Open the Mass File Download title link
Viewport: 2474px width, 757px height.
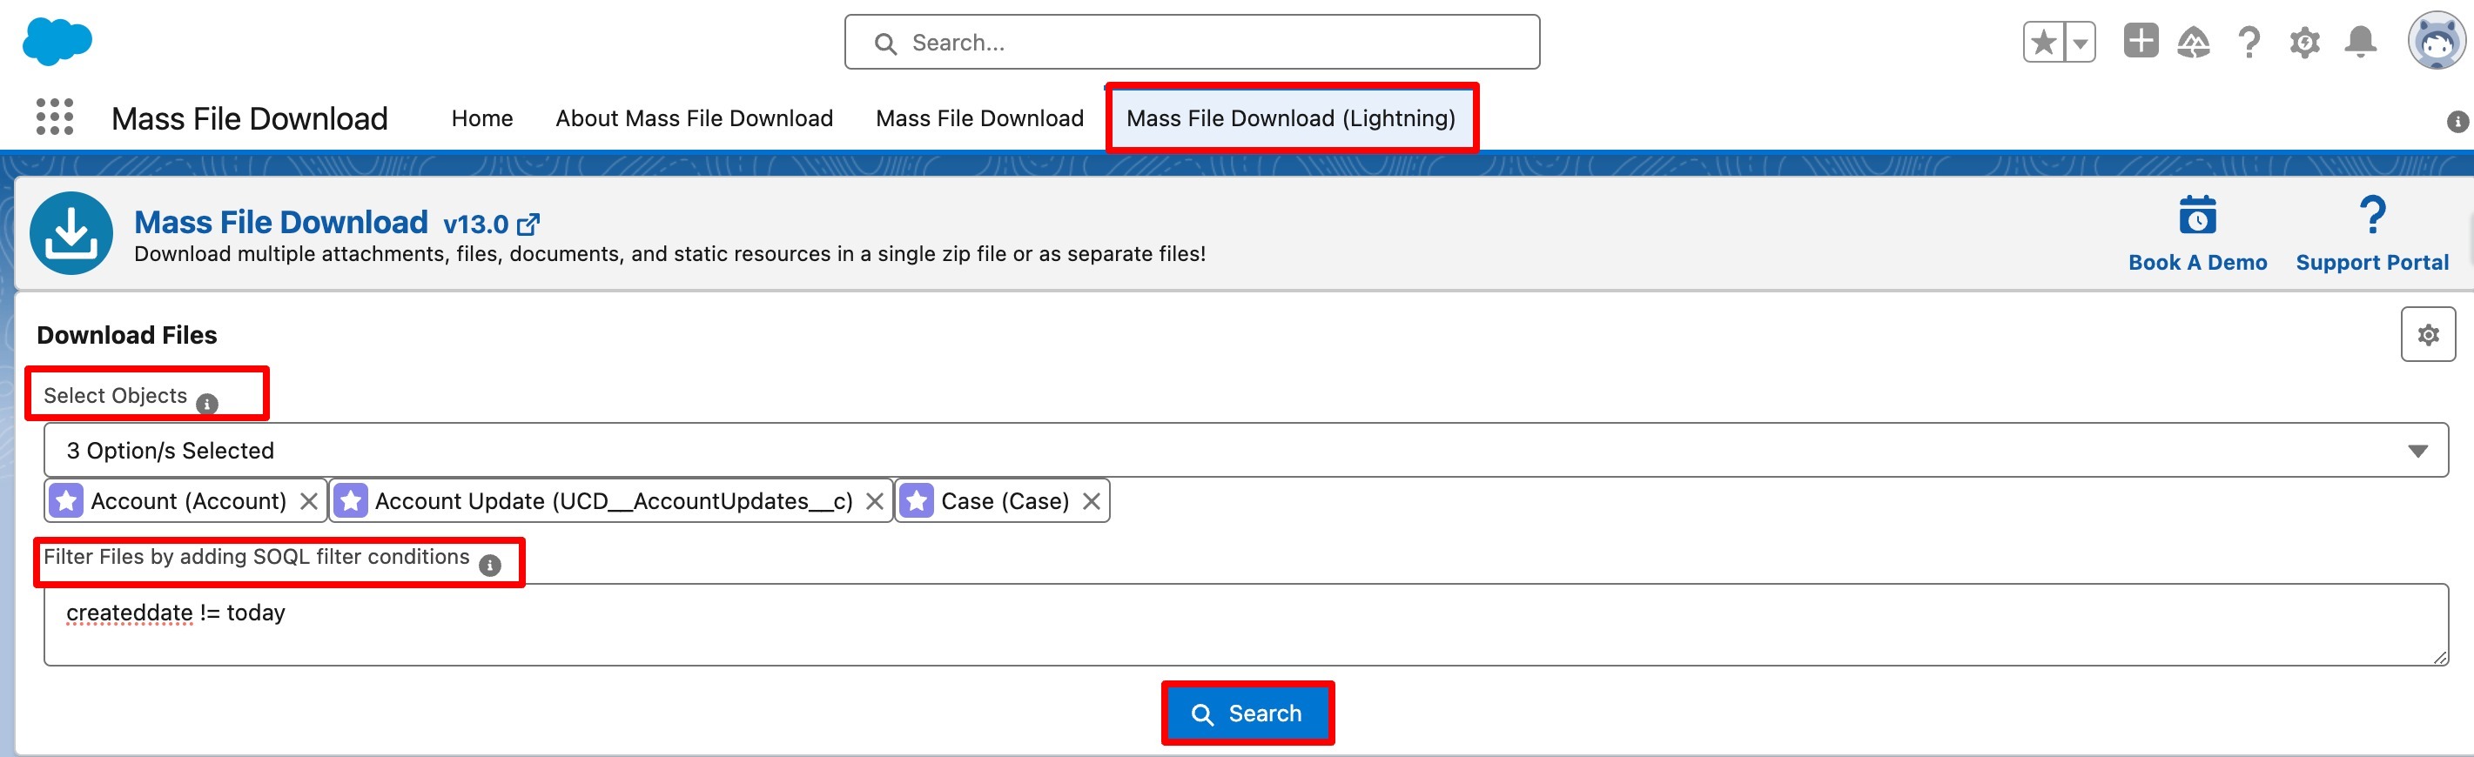[x=280, y=222]
